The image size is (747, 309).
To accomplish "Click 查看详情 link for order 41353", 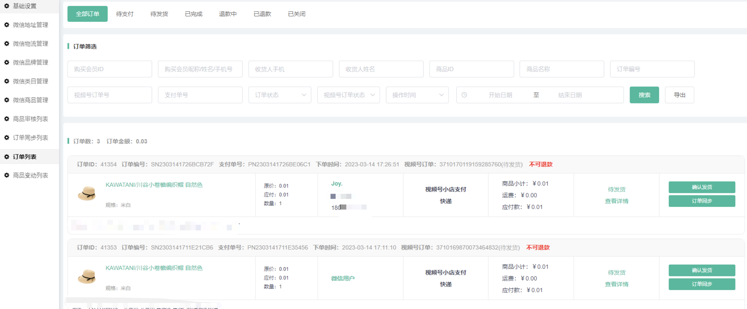I will [x=617, y=284].
